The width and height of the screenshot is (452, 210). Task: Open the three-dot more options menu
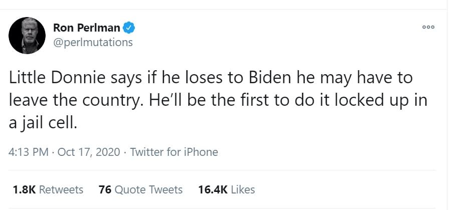[428, 28]
